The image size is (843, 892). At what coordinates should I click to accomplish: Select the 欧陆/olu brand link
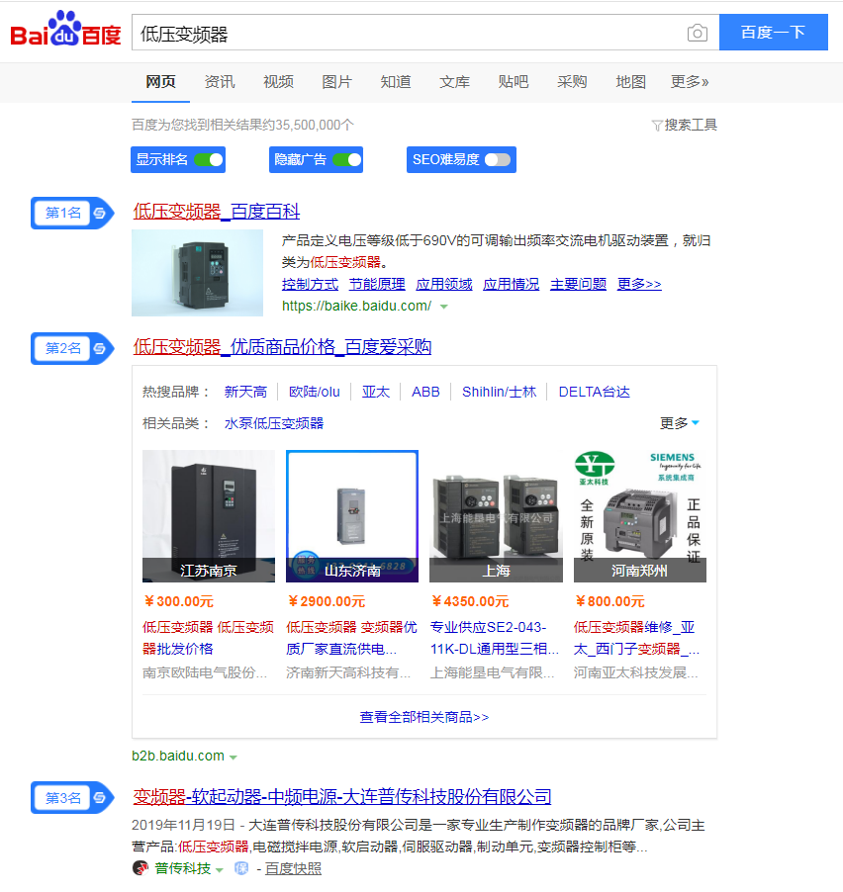coord(315,392)
